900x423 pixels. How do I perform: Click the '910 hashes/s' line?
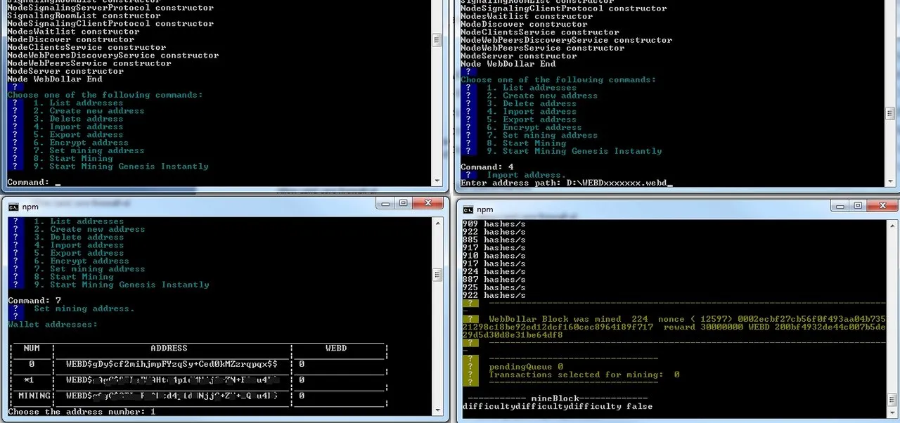coord(494,256)
